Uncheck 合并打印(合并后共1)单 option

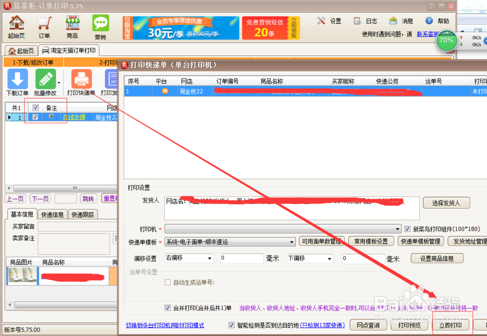pyautogui.click(x=168, y=308)
